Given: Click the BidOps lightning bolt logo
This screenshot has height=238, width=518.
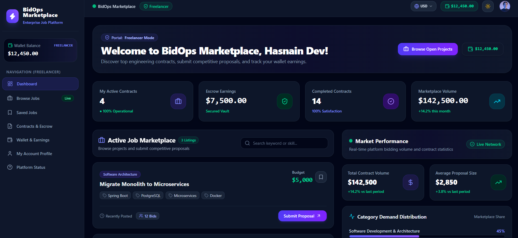Looking at the screenshot, I should pos(13,16).
